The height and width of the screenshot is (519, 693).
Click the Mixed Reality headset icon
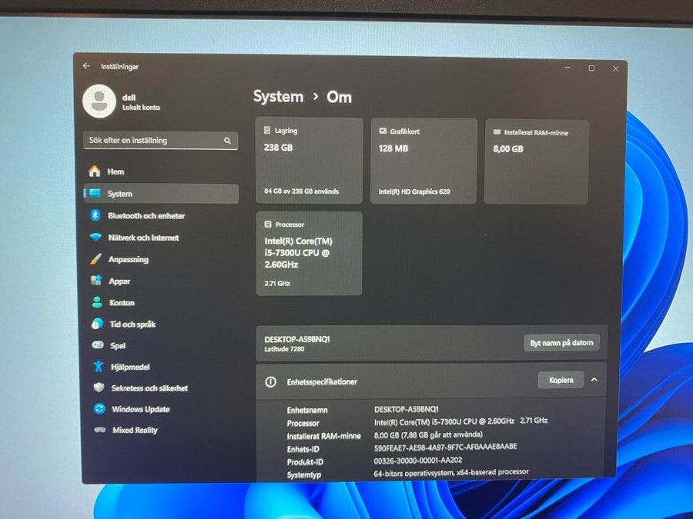(x=100, y=429)
